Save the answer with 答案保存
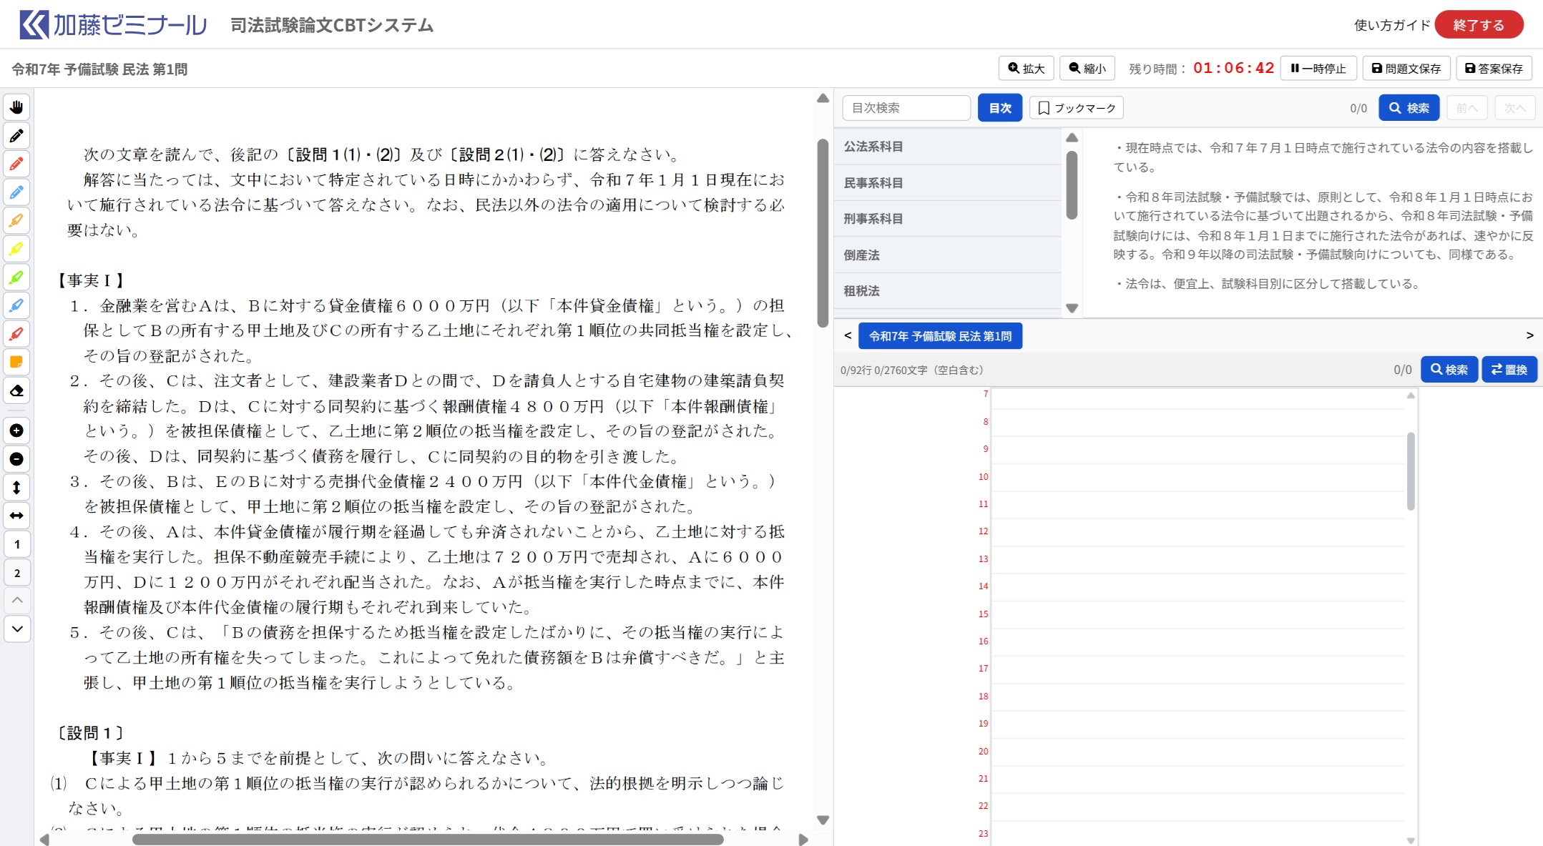Screen dimensions: 1543x846 [1494, 69]
